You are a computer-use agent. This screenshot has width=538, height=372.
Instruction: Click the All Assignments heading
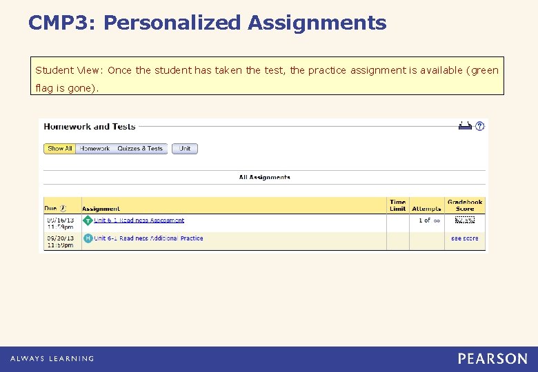[x=264, y=177]
